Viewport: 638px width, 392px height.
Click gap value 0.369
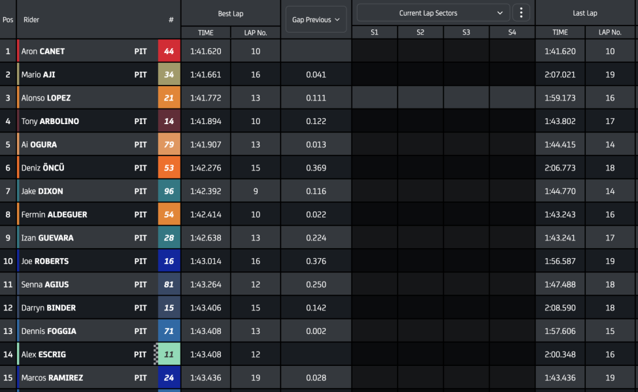pyautogui.click(x=316, y=168)
